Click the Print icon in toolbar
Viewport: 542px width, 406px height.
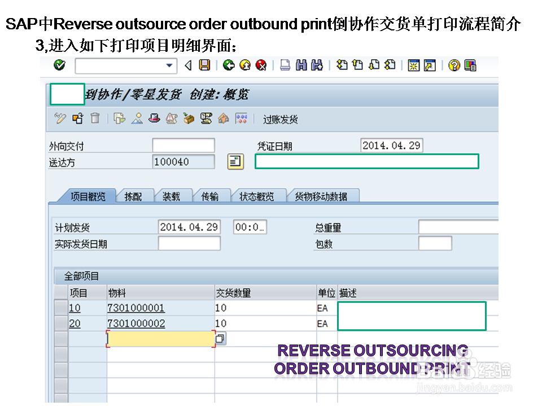(x=285, y=65)
